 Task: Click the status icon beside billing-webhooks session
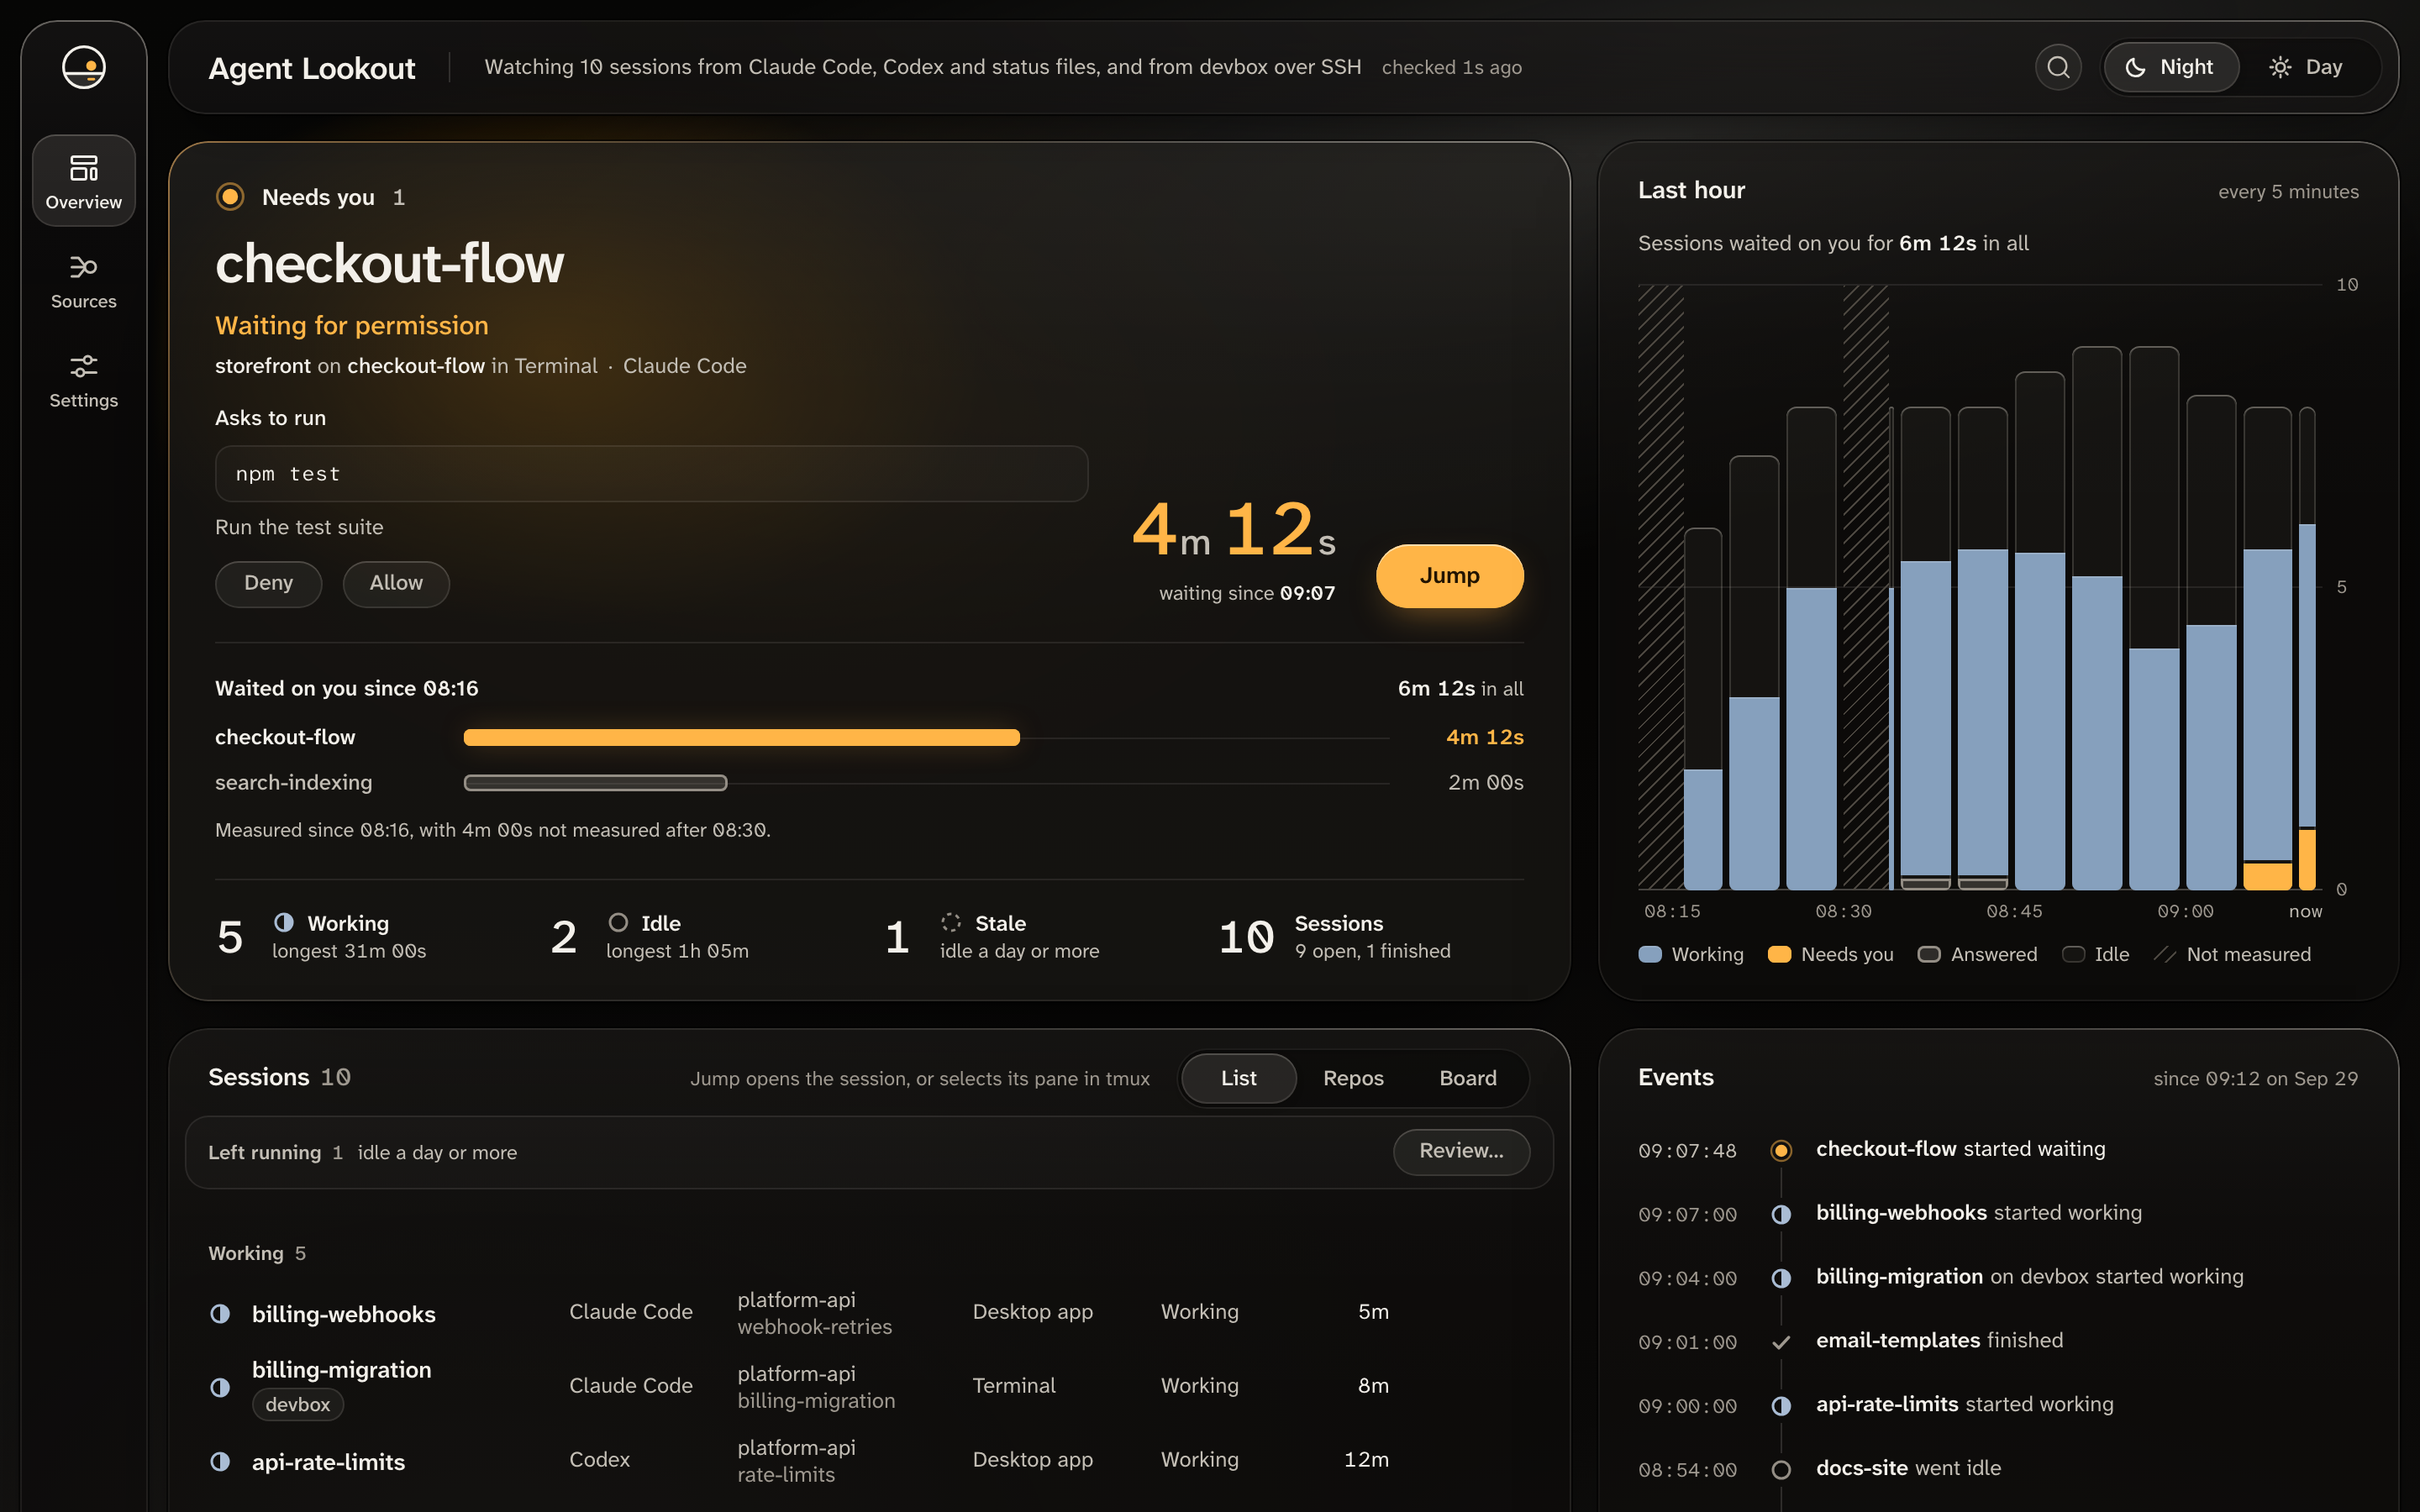[220, 1313]
